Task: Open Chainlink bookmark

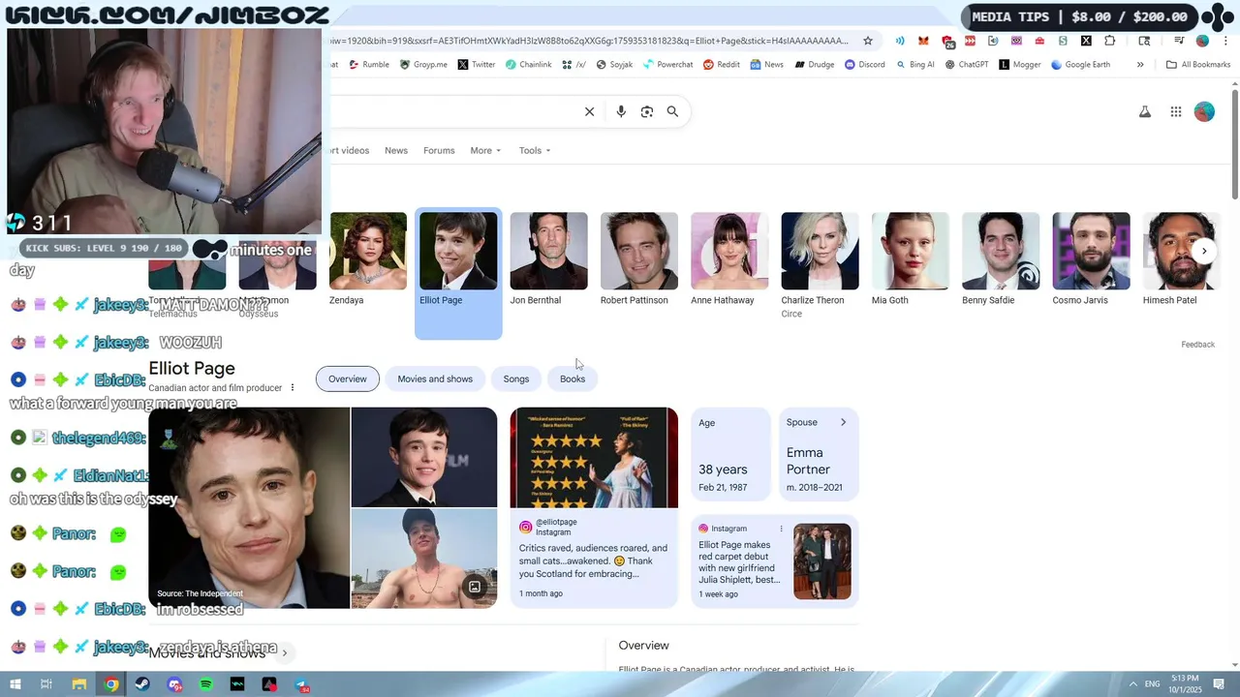Action: tap(528, 65)
